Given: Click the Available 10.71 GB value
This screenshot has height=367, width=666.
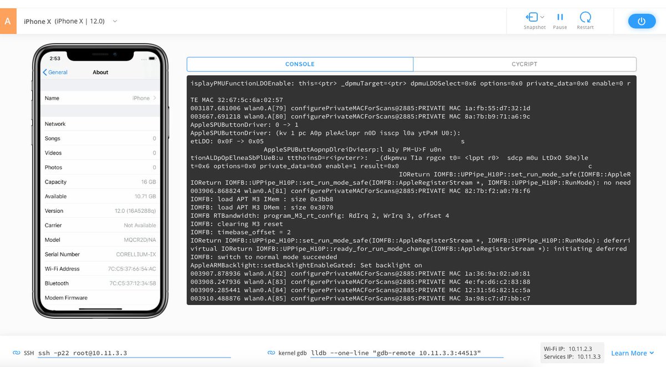Looking at the screenshot, I should 145,196.
